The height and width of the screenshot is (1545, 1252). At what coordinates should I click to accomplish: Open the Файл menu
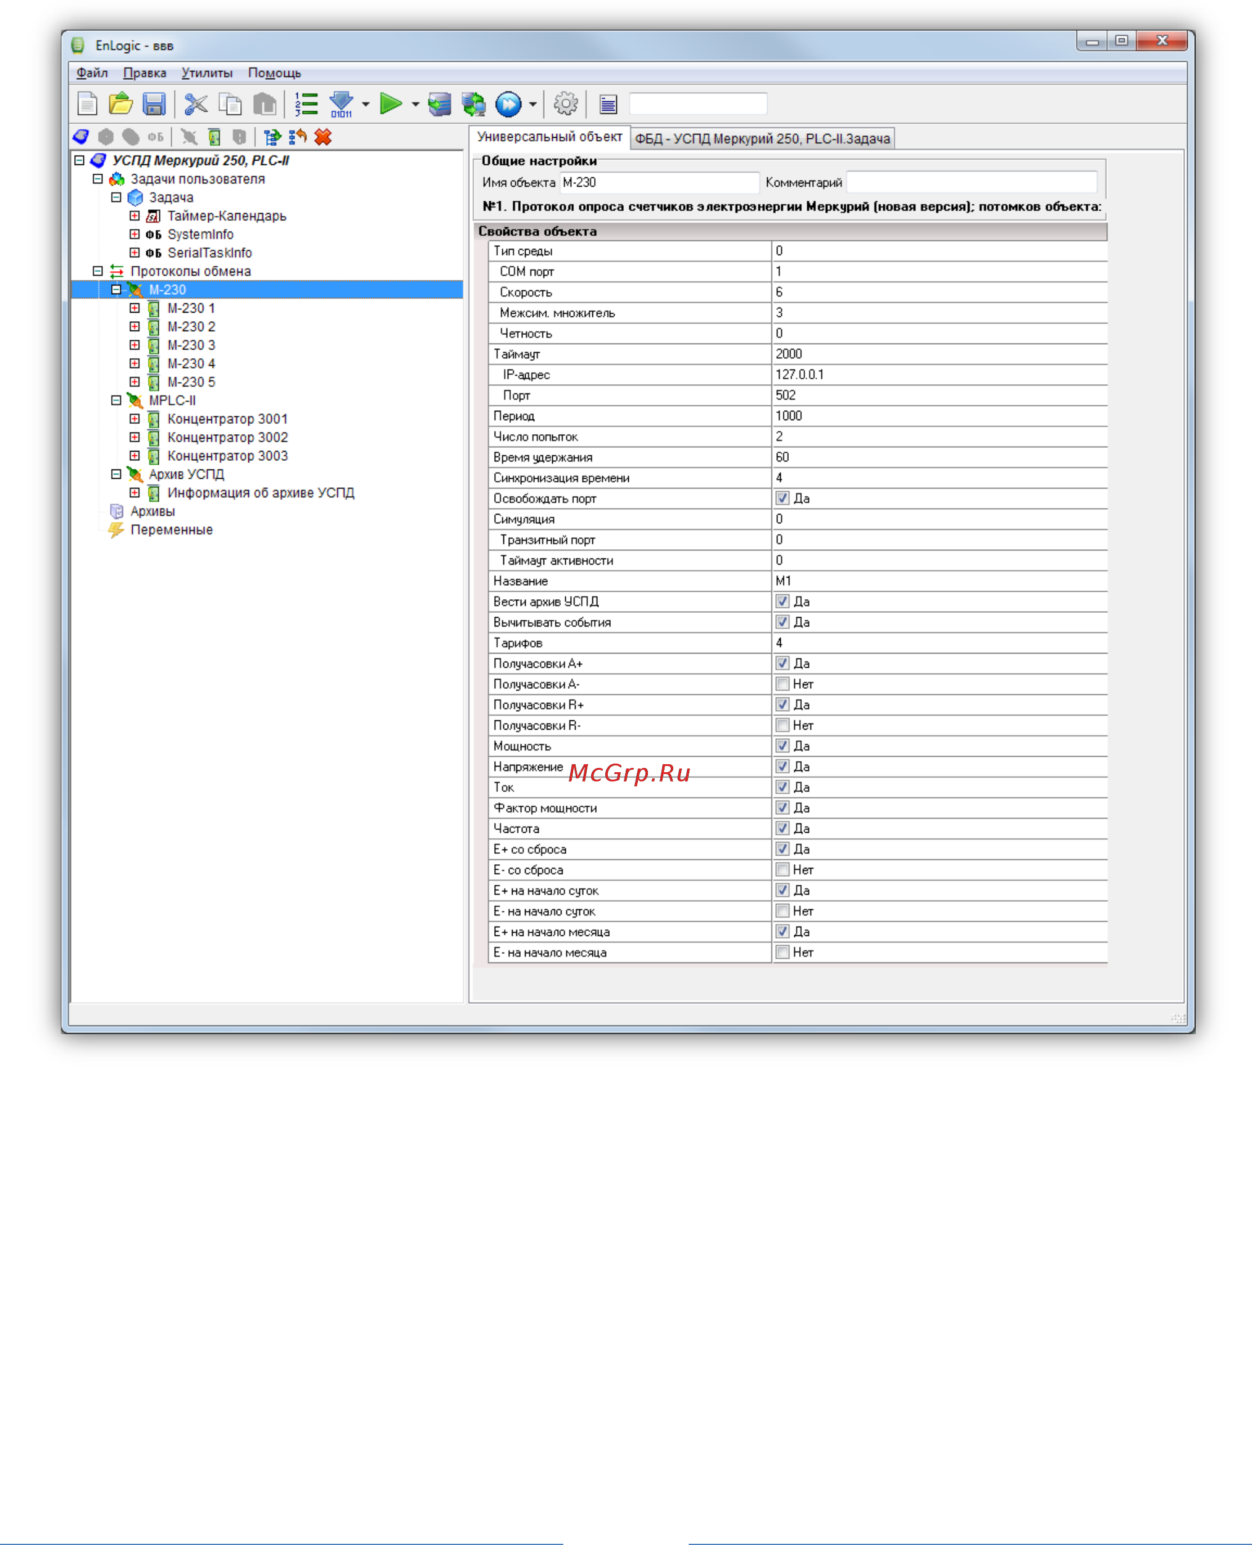coord(92,73)
